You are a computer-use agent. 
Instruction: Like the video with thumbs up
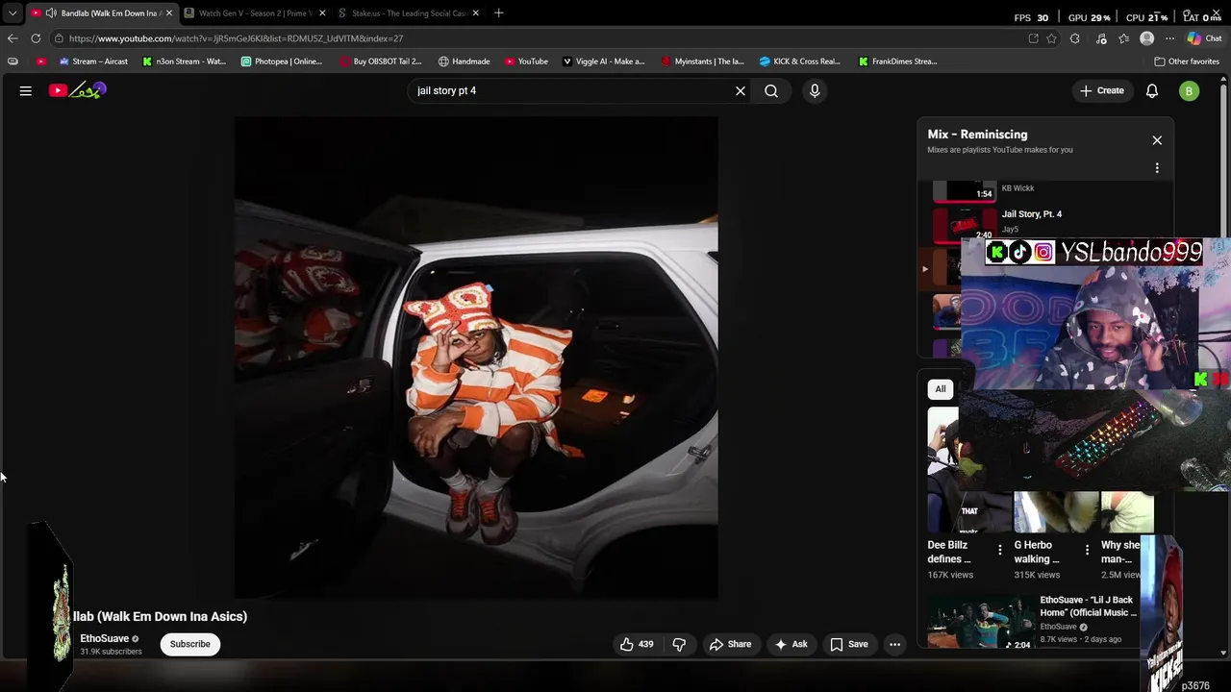tap(637, 644)
